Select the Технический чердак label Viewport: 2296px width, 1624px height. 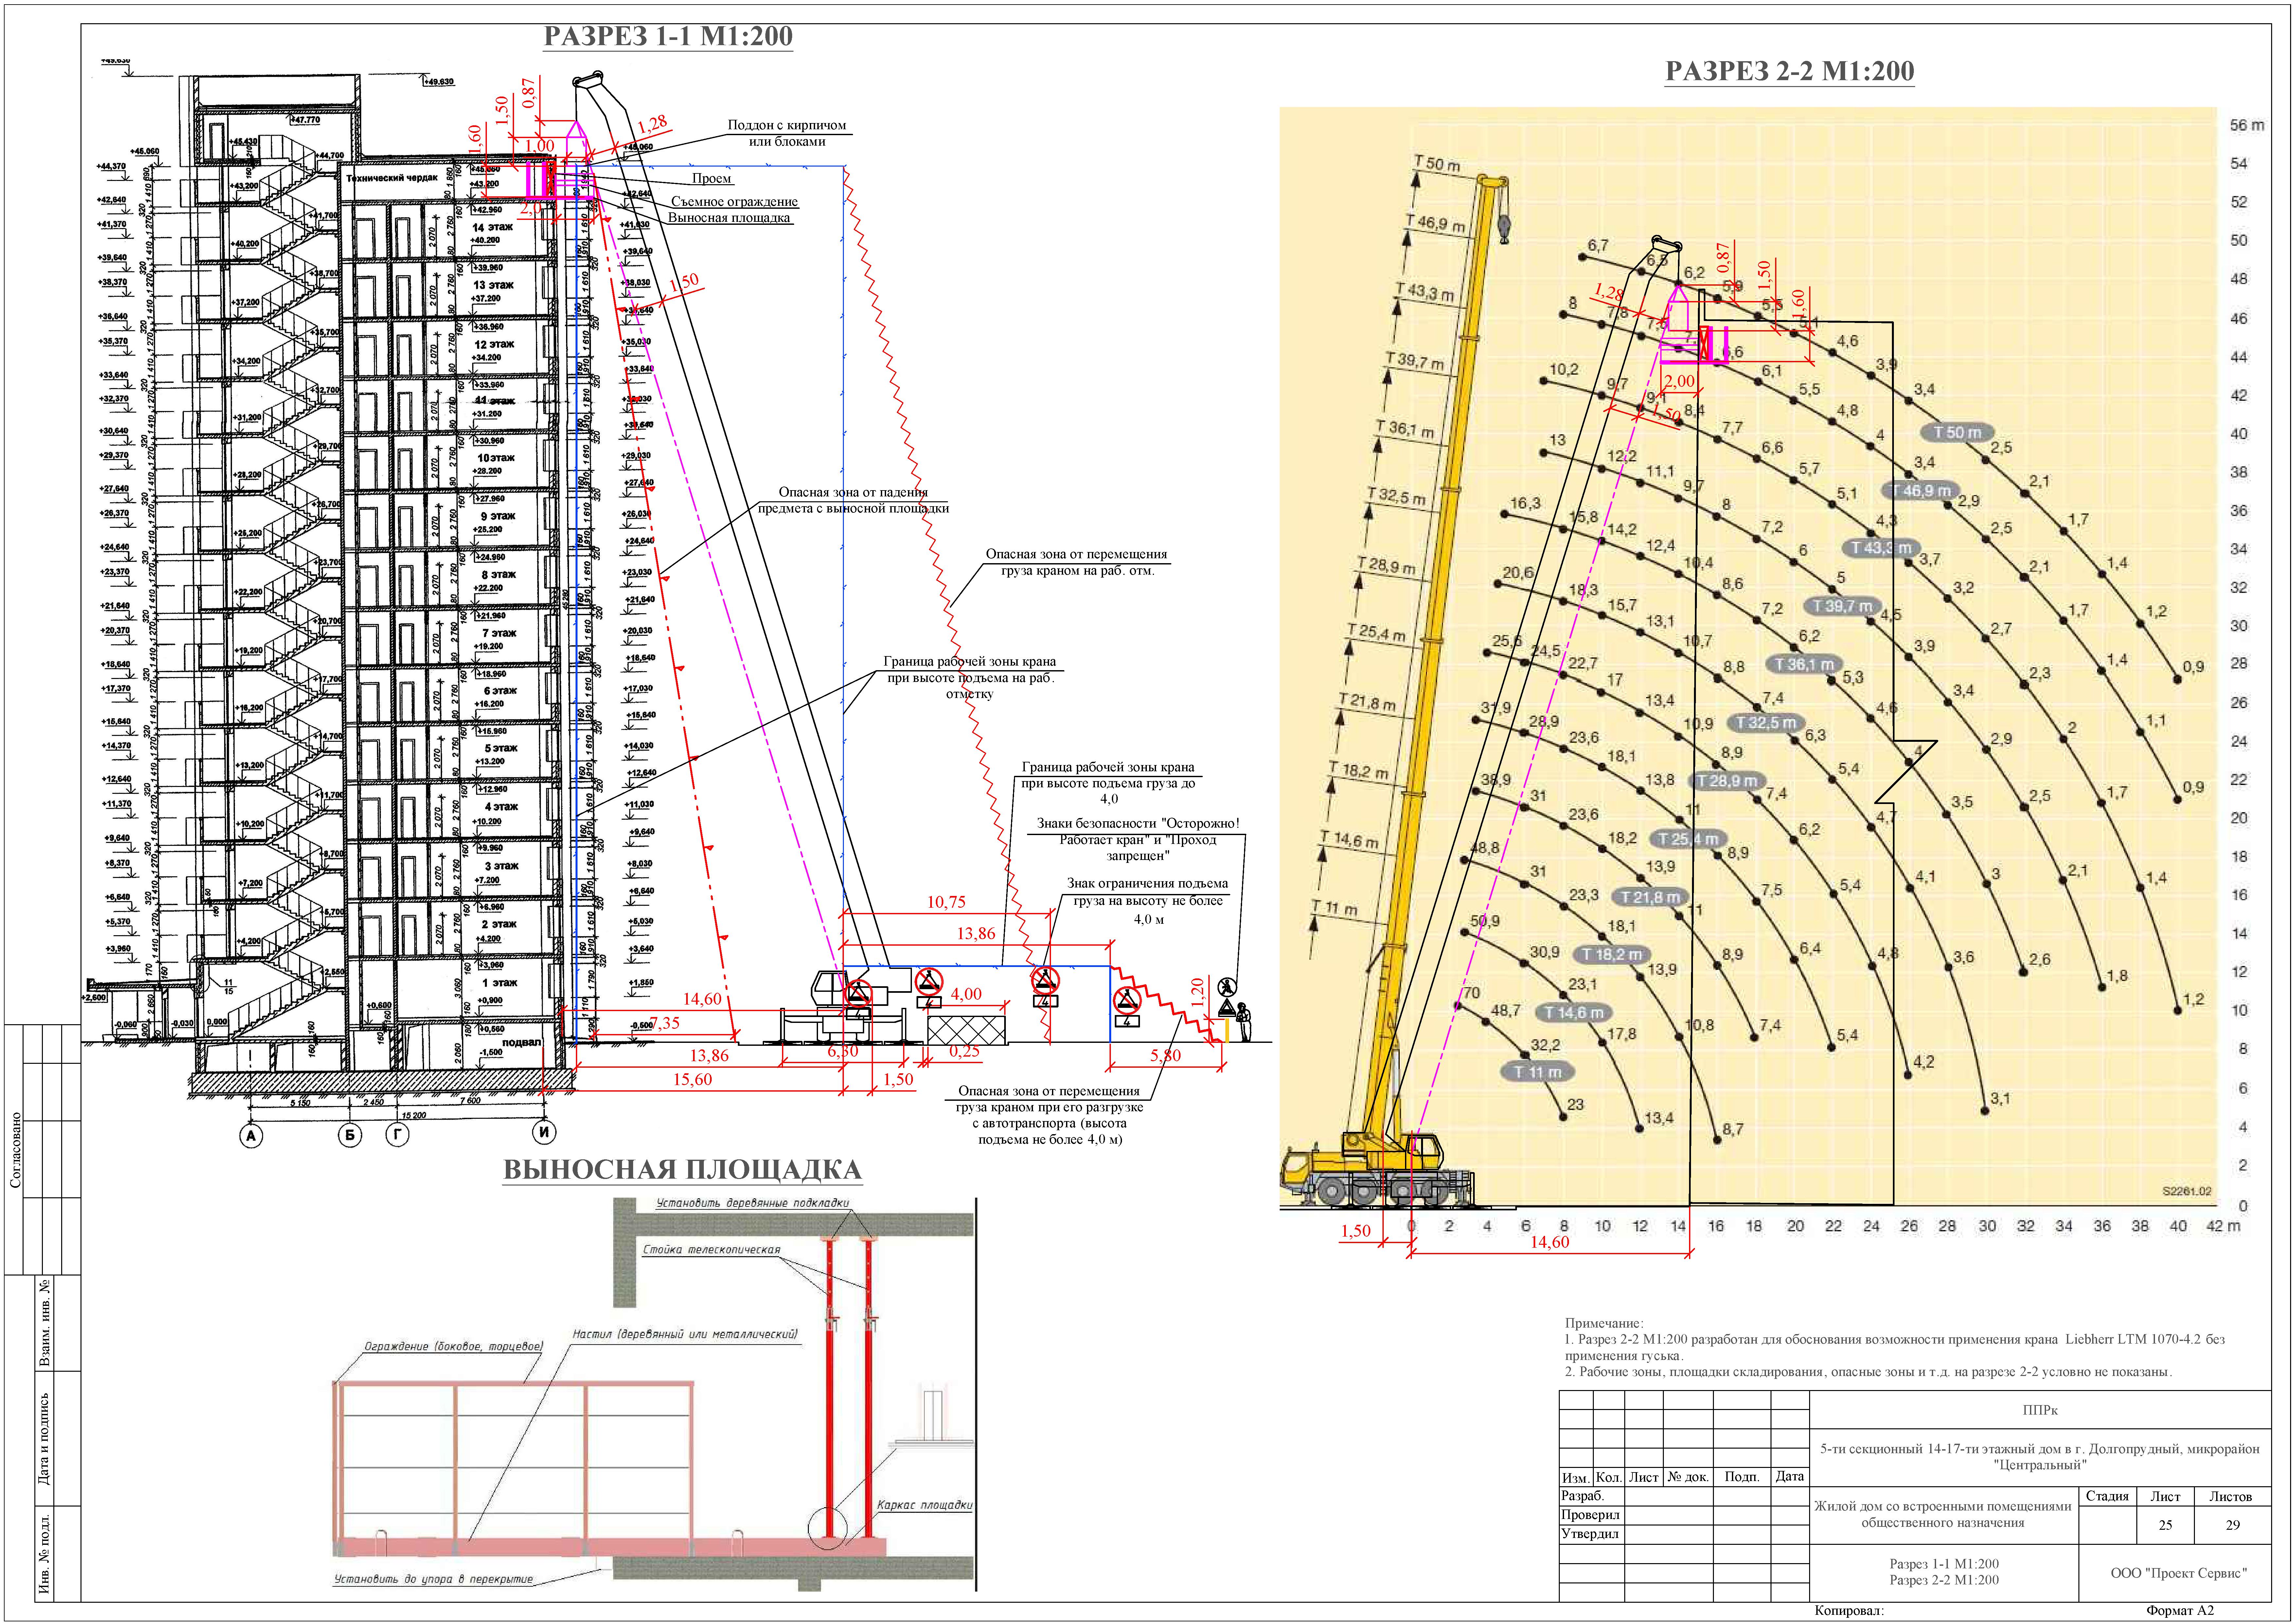tap(392, 178)
